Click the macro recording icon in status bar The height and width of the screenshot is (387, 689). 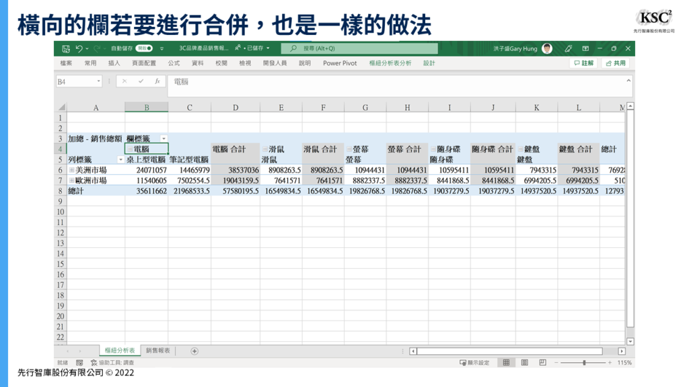pos(79,362)
